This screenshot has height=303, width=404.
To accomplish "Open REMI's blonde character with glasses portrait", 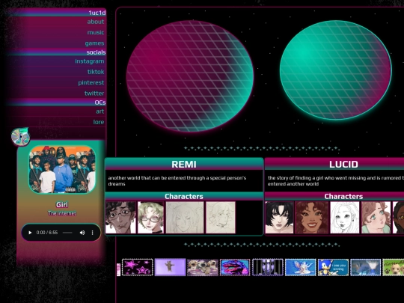I will point(150,218).
